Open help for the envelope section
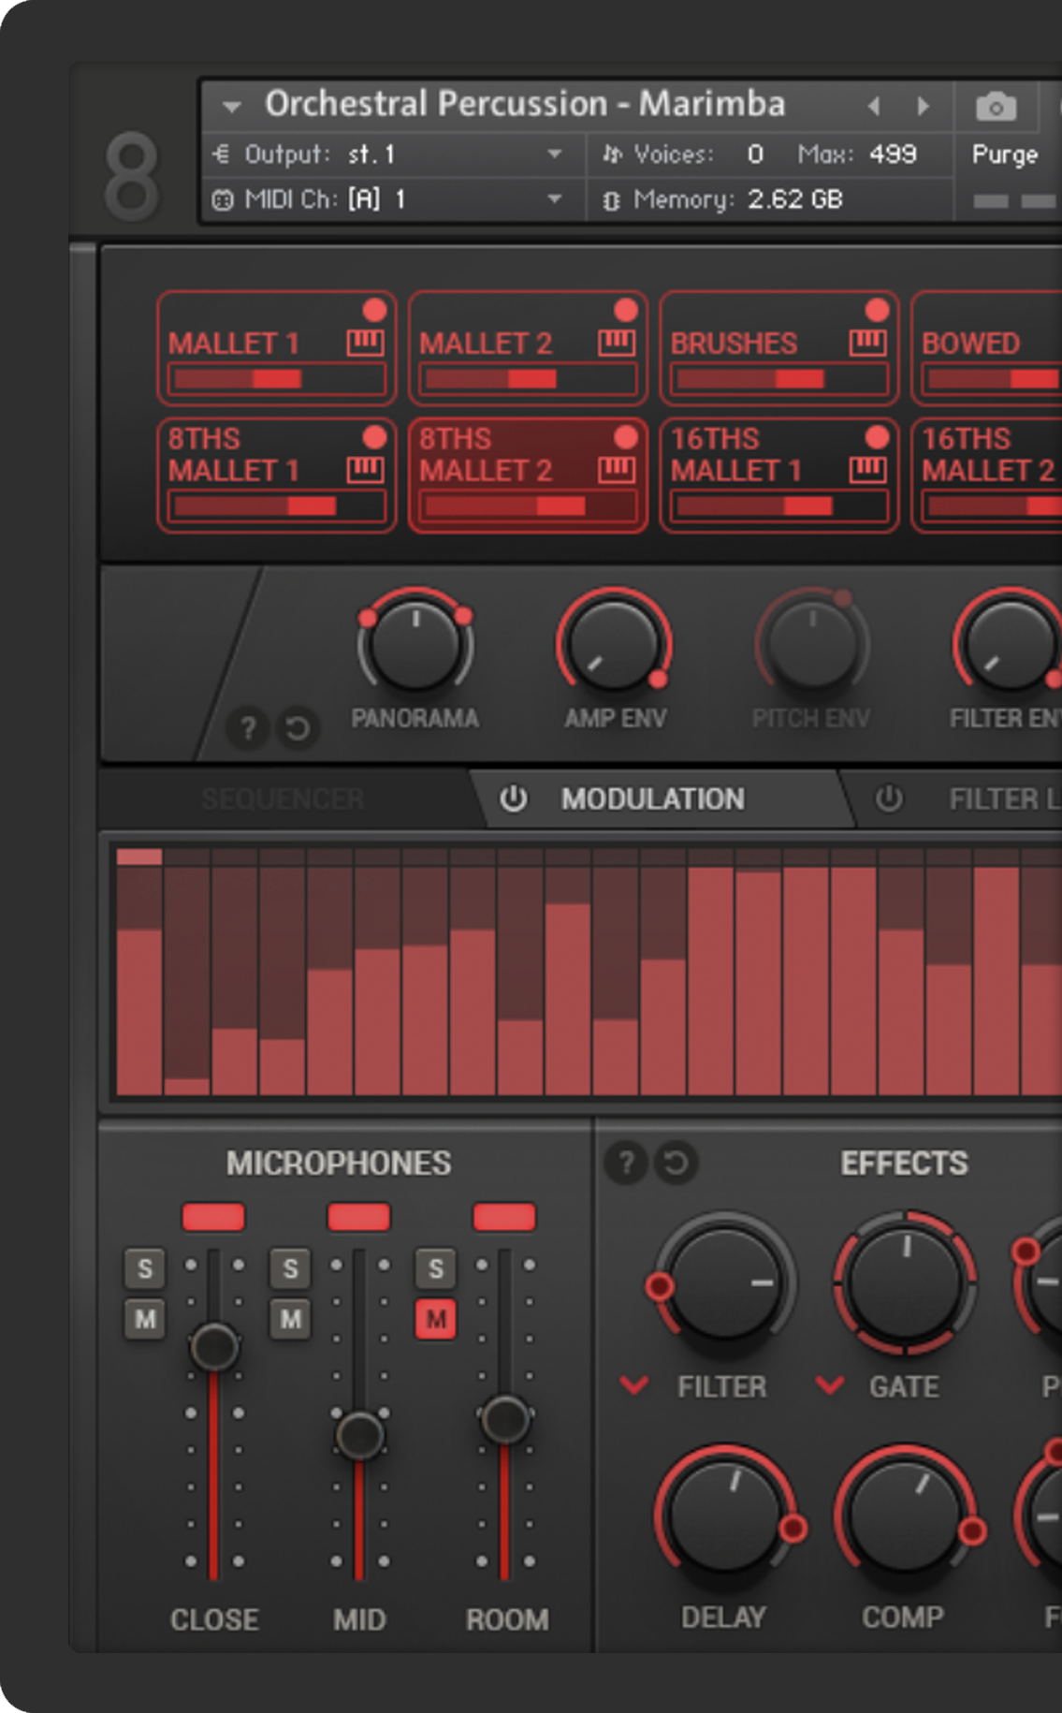 [248, 727]
